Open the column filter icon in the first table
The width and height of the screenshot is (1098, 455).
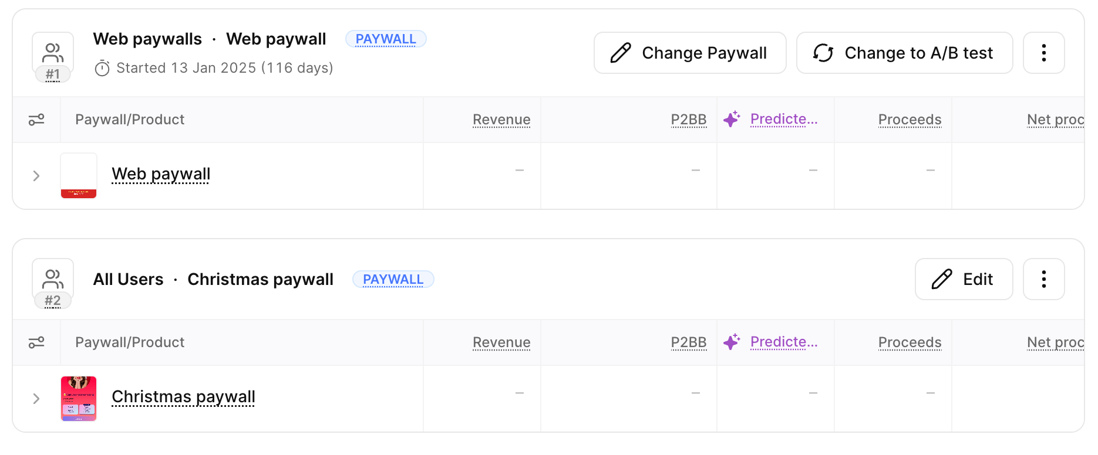coord(36,119)
